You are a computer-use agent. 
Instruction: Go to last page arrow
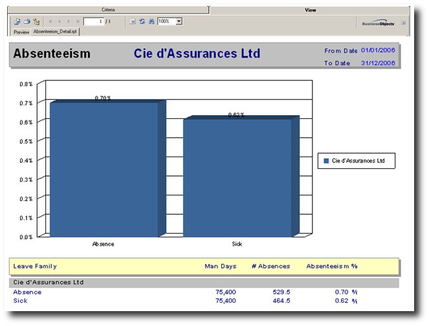(x=78, y=21)
